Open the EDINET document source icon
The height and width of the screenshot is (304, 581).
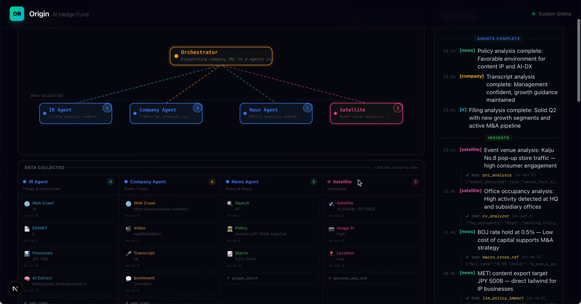pyautogui.click(x=27, y=229)
